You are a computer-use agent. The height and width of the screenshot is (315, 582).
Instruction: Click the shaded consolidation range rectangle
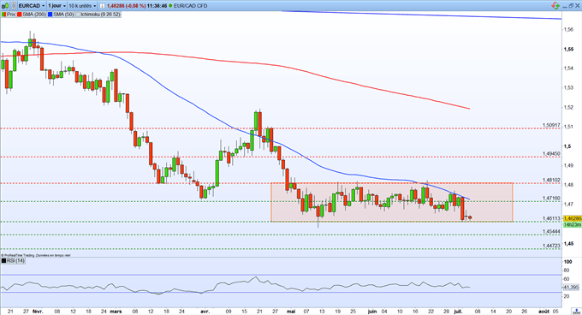tap(392, 202)
